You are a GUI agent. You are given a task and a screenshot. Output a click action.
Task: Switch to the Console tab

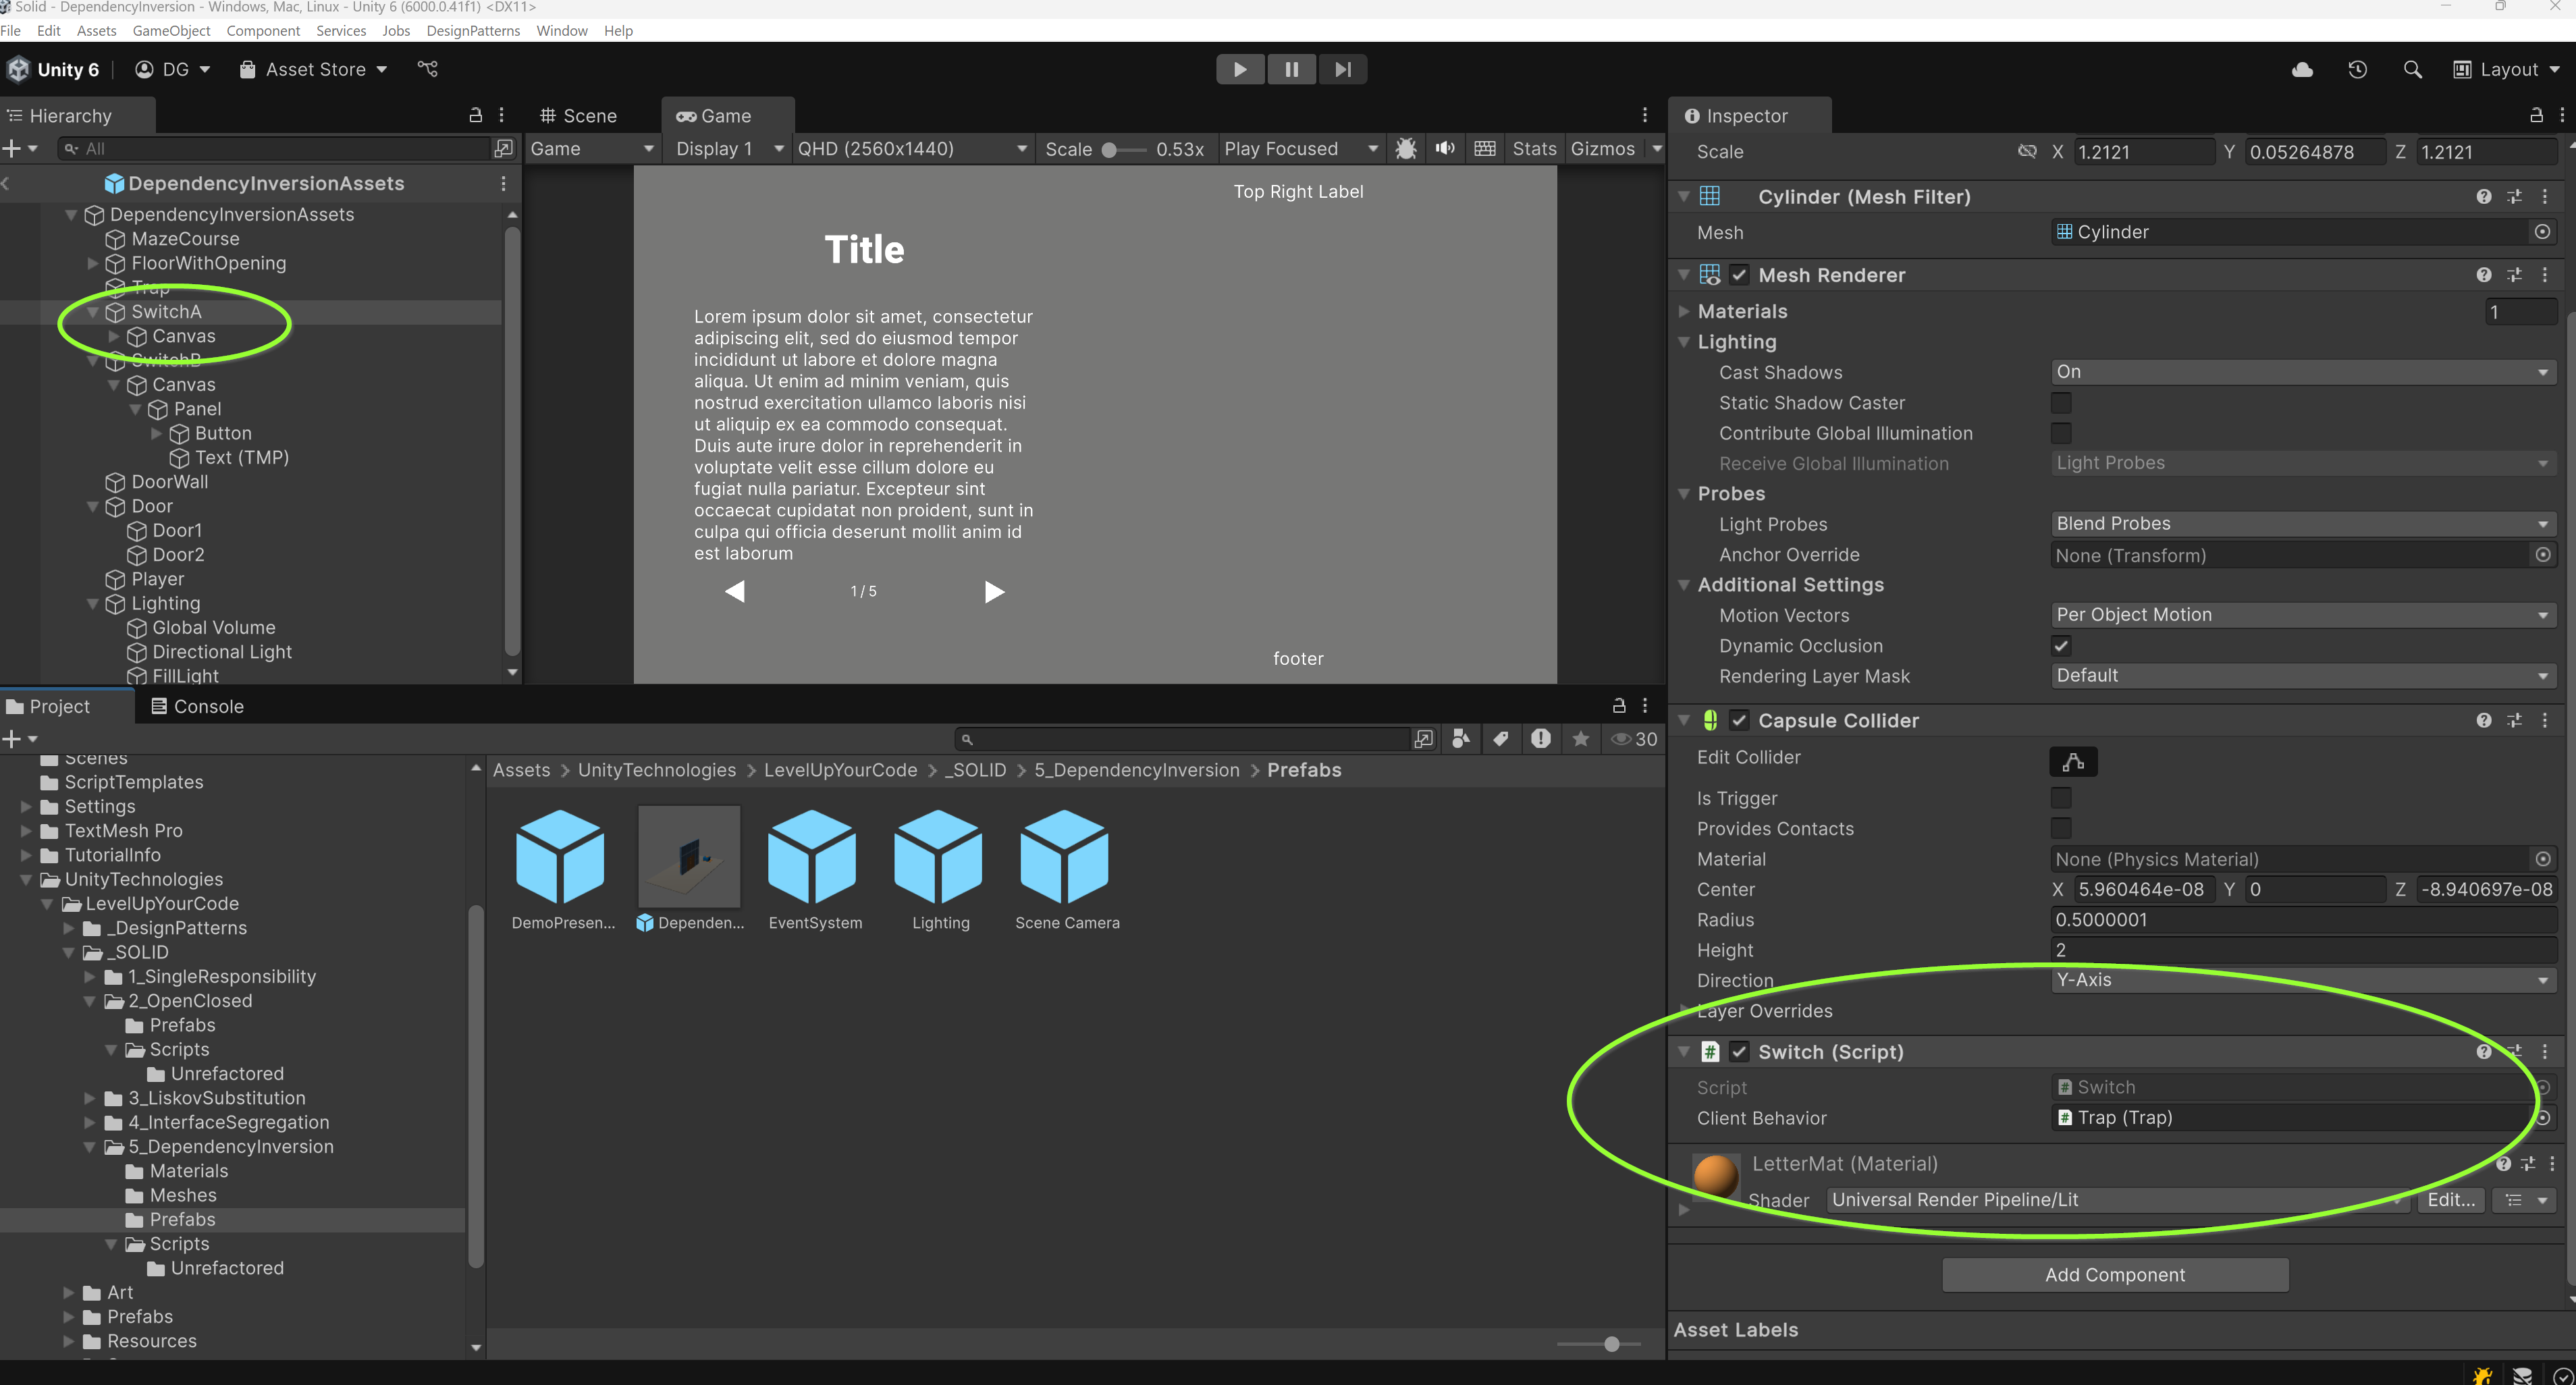(197, 706)
